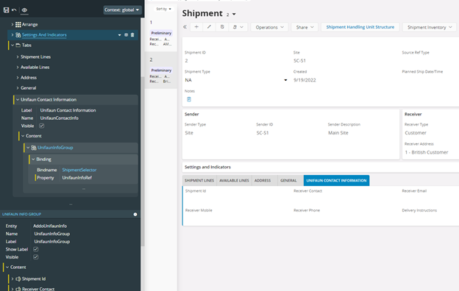Image resolution: width=459 pixels, height=291 pixels.
Task: Toggle Visible checkbox under Unifaun Contact Information
Action: coord(42,126)
